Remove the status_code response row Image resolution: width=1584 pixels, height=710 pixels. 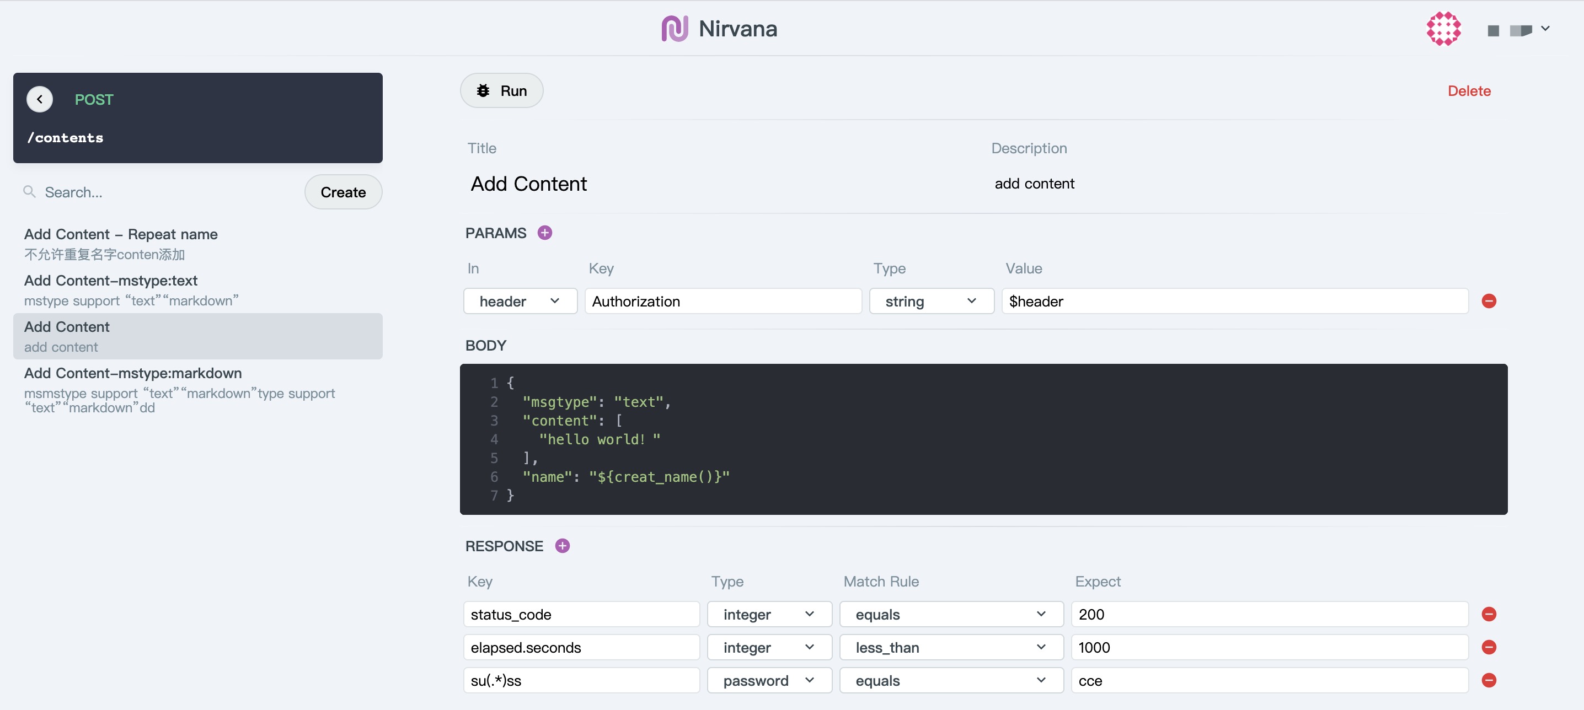pyautogui.click(x=1489, y=614)
